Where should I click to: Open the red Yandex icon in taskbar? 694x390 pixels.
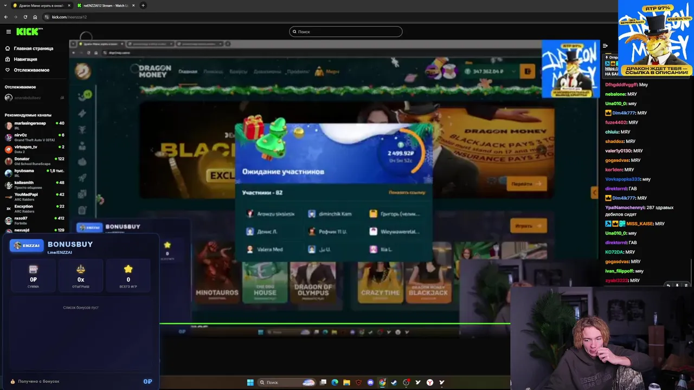coord(430,382)
